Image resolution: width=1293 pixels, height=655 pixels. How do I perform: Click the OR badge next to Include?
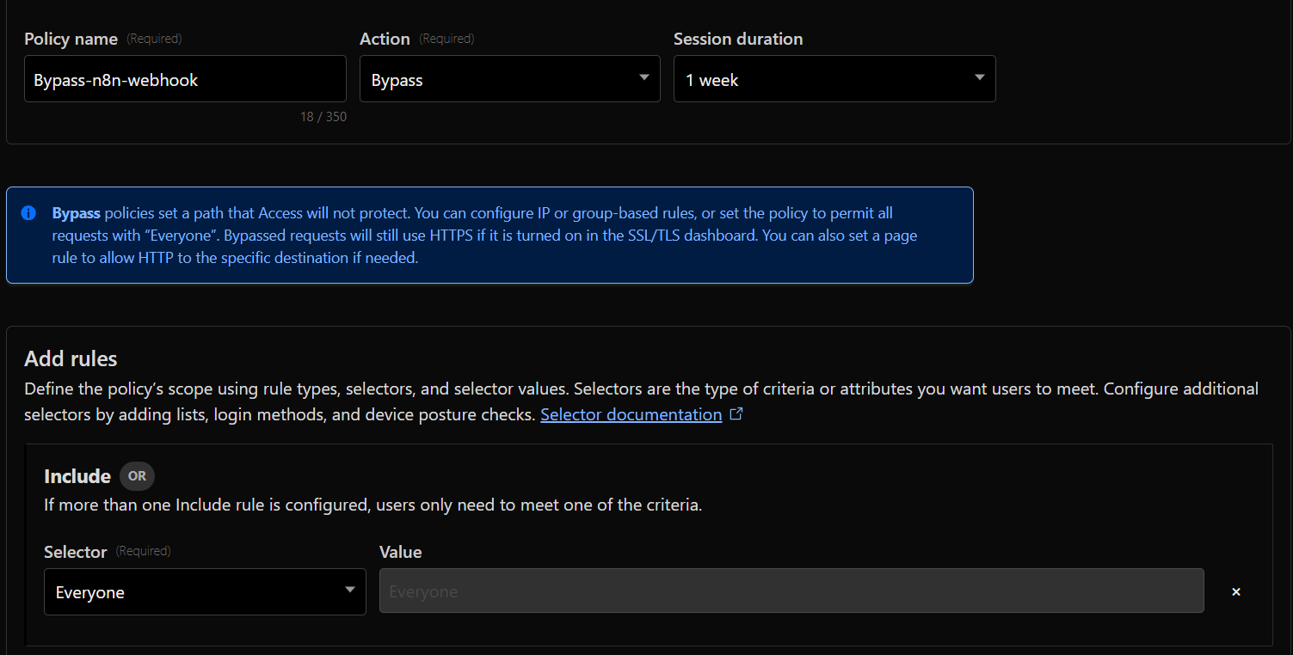pyautogui.click(x=137, y=476)
